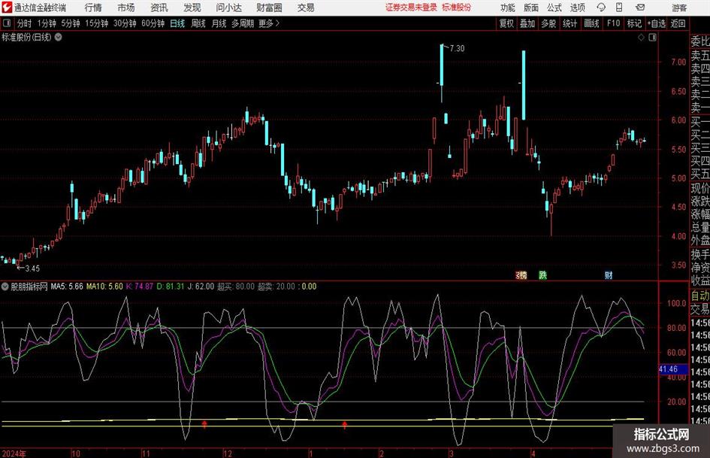Add stock with +自选 button
This screenshot has width=710, height=458.
[657, 23]
